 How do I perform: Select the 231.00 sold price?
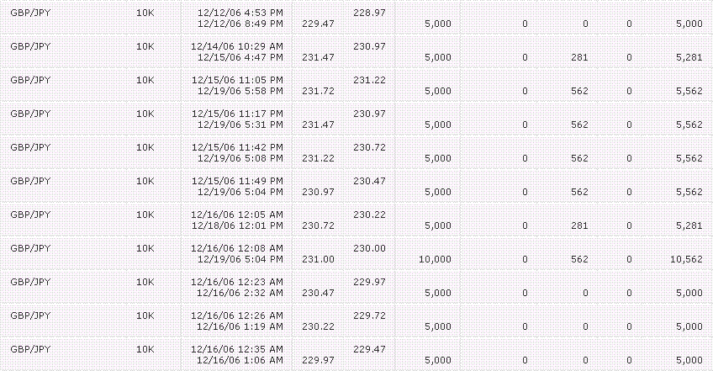318,259
